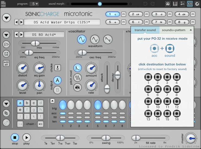
Task: Click the save drum patch disk icon
Action: (6, 54)
